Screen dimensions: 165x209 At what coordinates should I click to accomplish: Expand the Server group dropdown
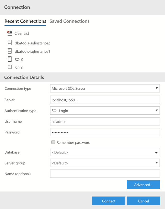click(x=105, y=163)
